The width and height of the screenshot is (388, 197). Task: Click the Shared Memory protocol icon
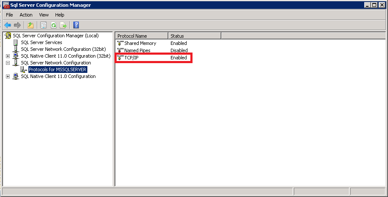(120, 43)
